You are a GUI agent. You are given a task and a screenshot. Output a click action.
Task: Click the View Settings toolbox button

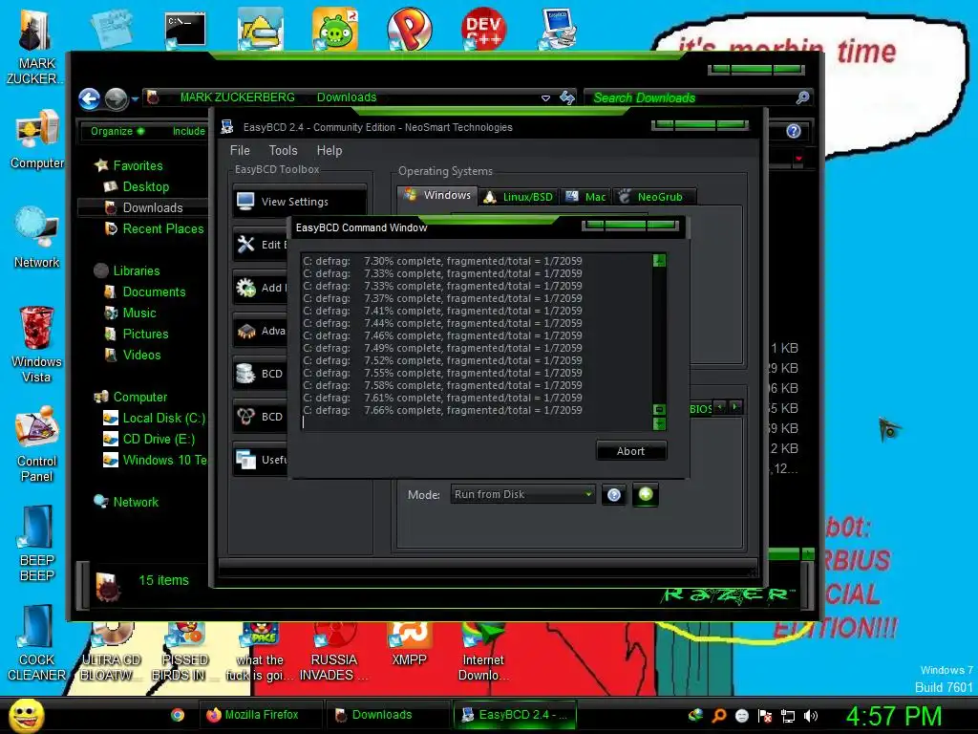pos(299,202)
